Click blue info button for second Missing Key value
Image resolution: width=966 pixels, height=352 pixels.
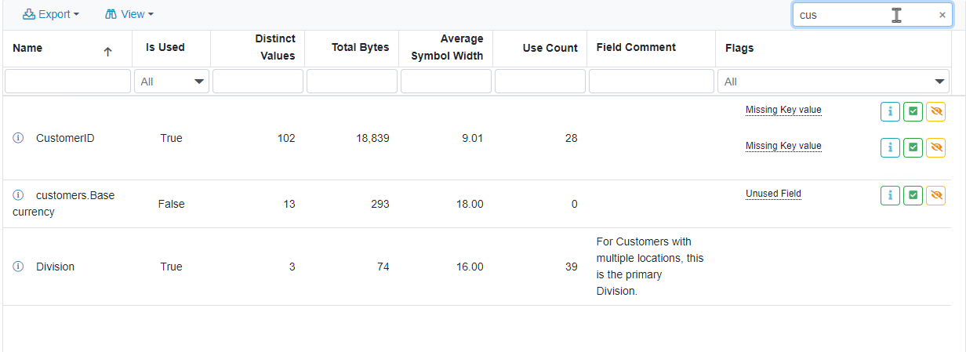pos(890,147)
